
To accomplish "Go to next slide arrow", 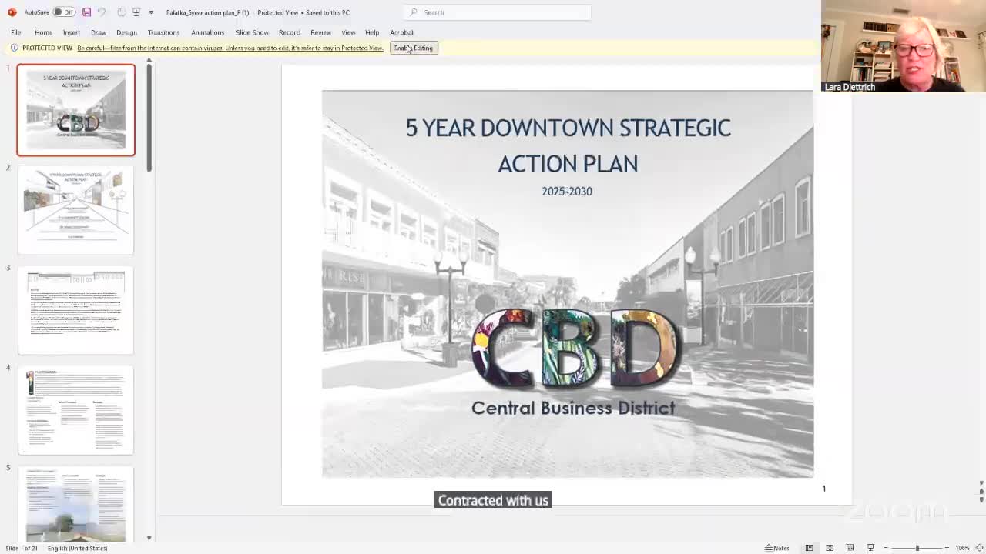I will coord(981,500).
